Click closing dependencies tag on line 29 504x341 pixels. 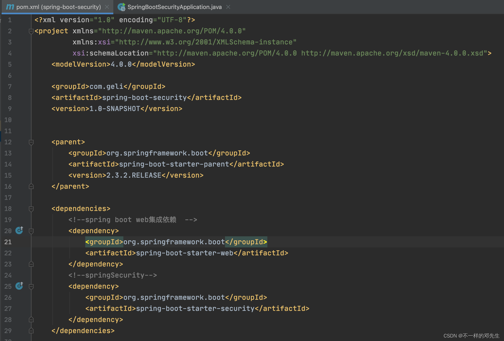pos(83,331)
